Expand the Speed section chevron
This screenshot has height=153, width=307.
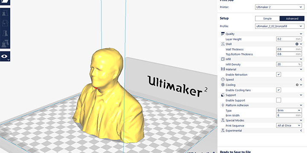301,79
